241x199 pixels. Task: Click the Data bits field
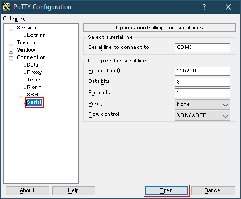[203, 82]
